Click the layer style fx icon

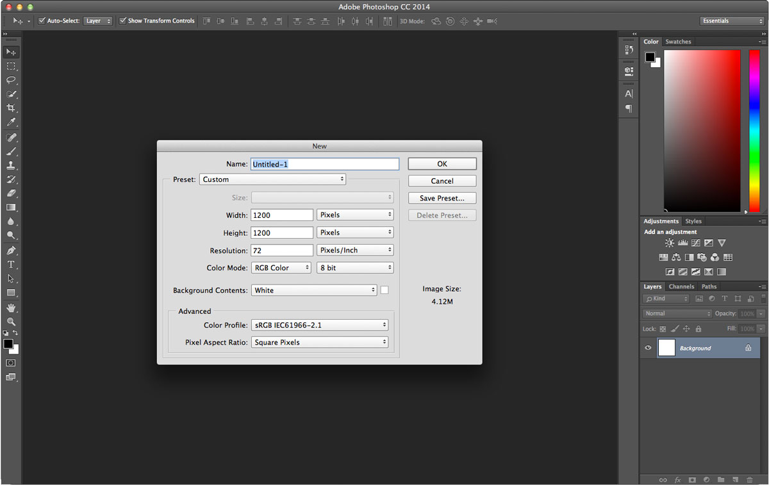[x=678, y=479]
